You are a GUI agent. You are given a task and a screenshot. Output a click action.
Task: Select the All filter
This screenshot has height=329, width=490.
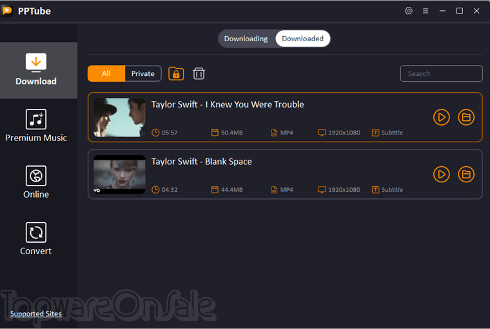(x=106, y=73)
